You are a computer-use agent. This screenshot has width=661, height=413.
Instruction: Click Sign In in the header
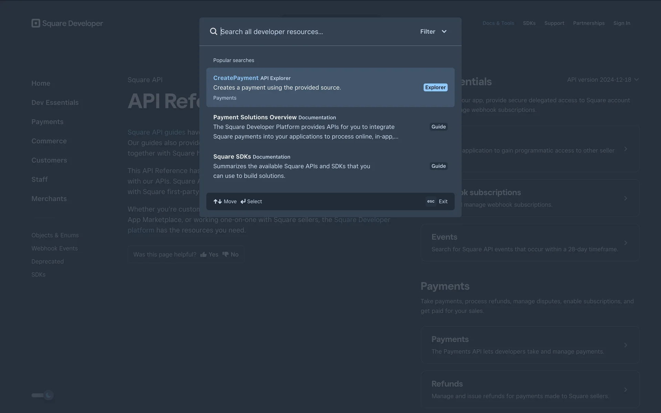[621, 23]
